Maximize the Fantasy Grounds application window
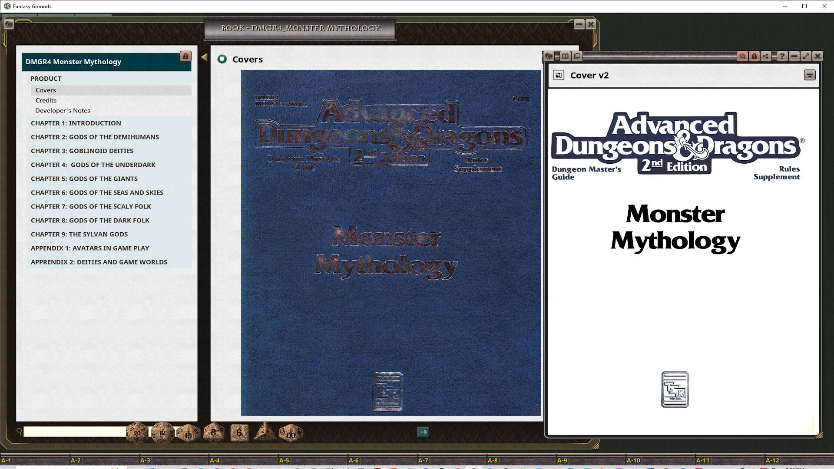 (x=804, y=6)
